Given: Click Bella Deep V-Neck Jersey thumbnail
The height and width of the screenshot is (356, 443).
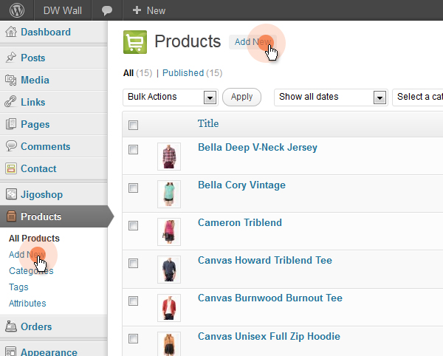Looking at the screenshot, I should click(169, 157).
